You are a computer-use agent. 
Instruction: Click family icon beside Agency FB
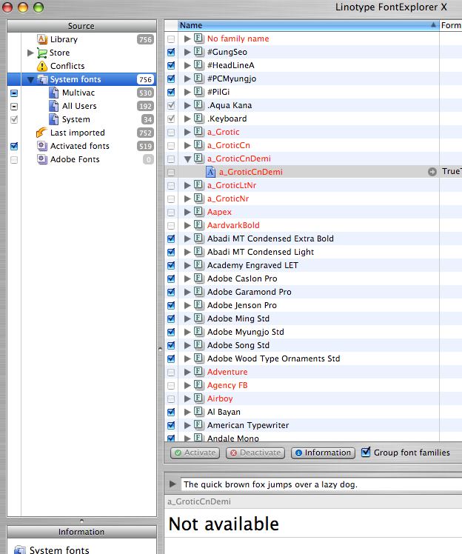tap(199, 385)
